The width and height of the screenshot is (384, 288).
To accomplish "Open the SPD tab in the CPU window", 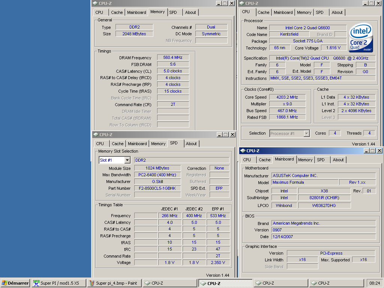I will click(319, 12).
